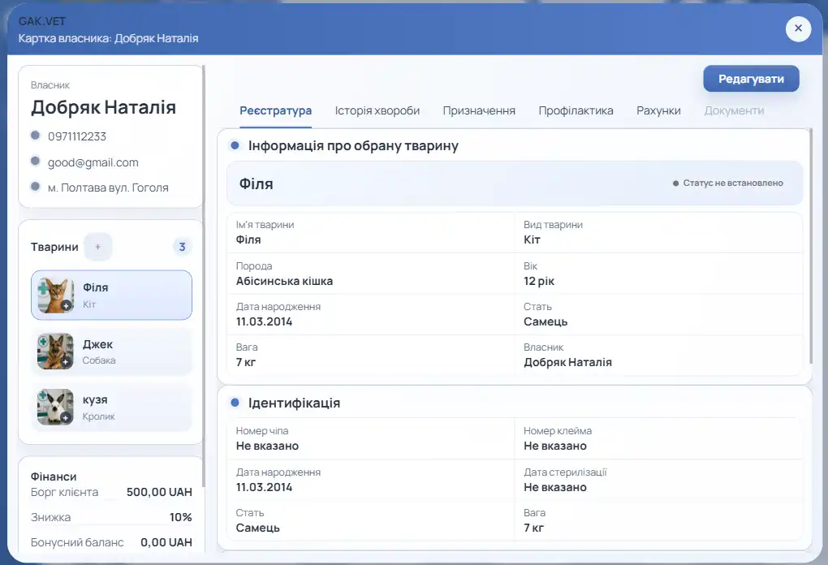Click the left panel vertical scrollbar
Image resolution: width=828 pixels, height=565 pixels.
click(203, 276)
